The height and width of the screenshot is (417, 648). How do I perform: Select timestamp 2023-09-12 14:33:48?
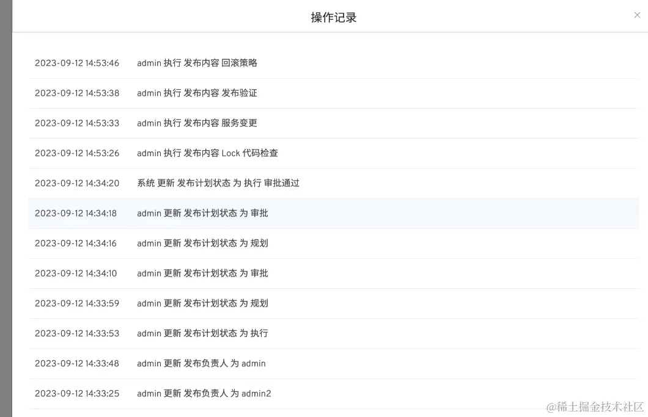(x=77, y=364)
